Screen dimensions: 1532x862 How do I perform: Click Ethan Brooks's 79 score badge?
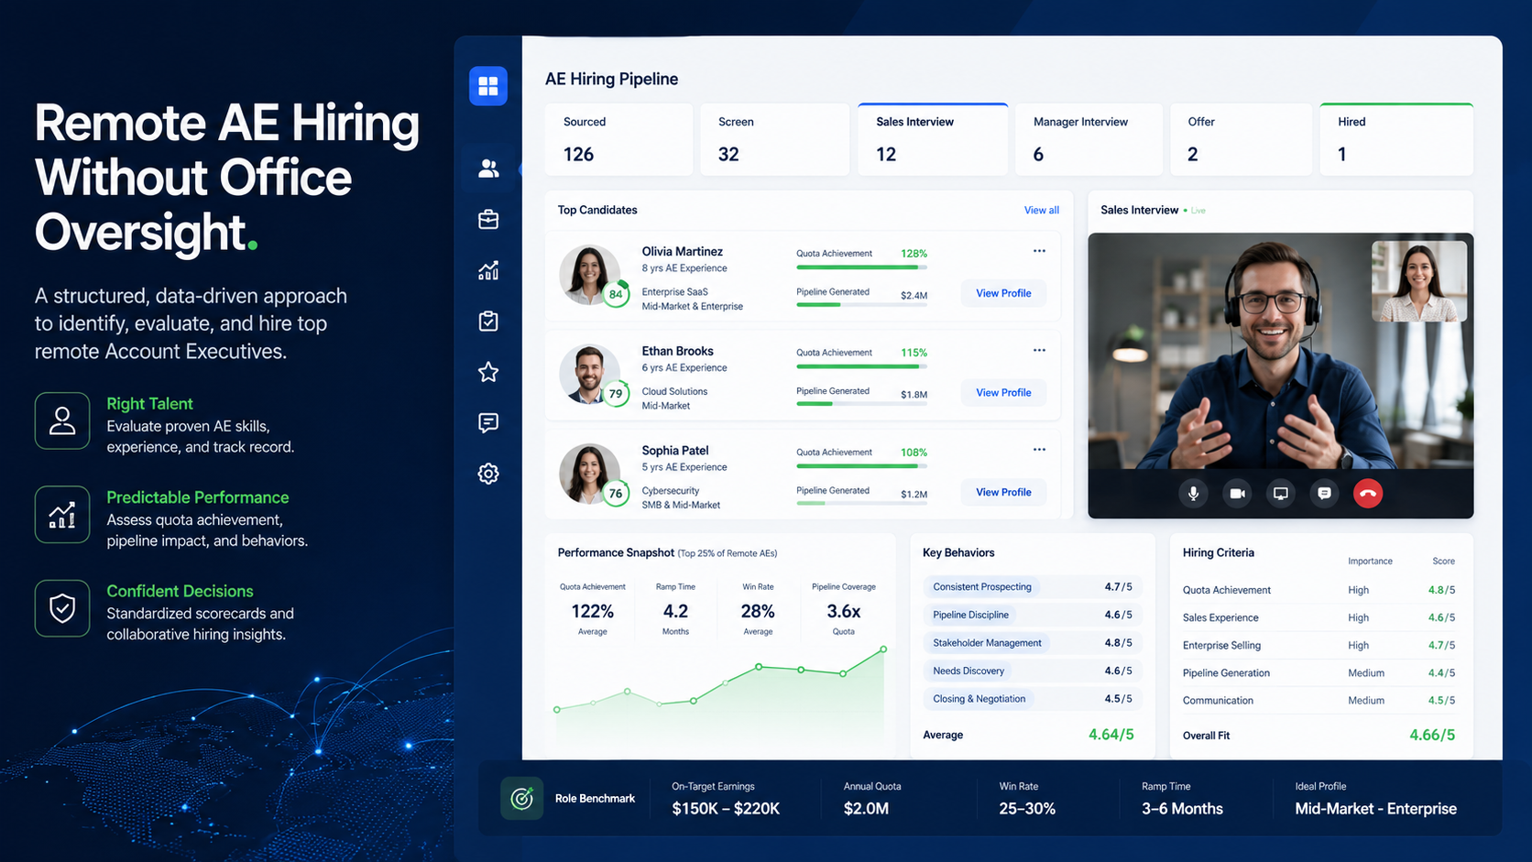(x=616, y=394)
